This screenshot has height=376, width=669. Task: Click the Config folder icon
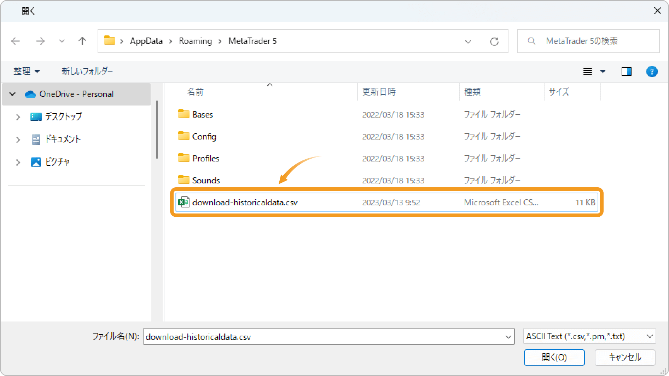pyautogui.click(x=184, y=136)
